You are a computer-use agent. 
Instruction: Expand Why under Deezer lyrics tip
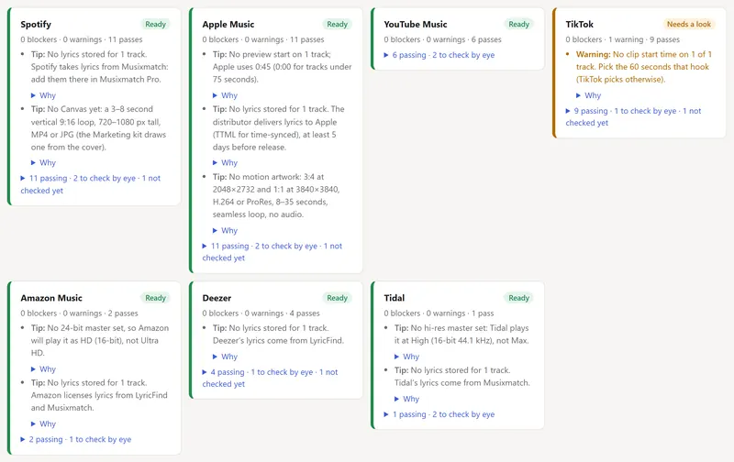[225, 357]
